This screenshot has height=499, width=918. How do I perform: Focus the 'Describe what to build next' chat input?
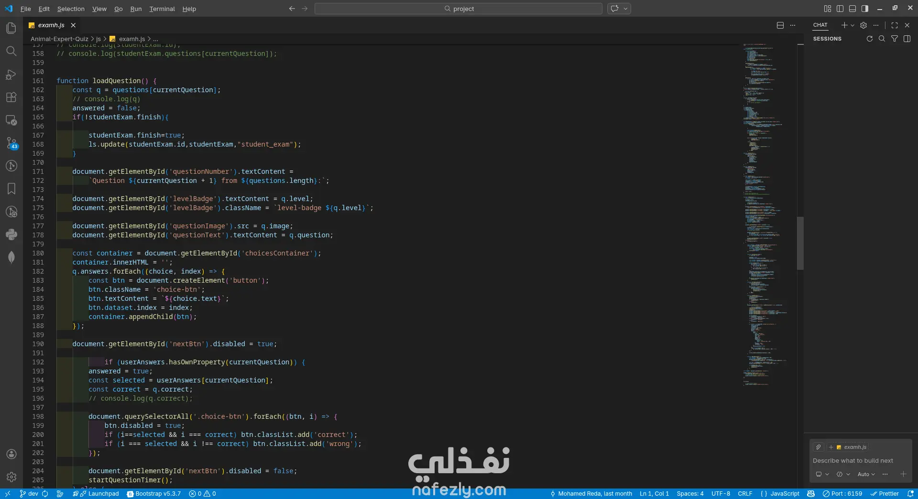[861, 461]
